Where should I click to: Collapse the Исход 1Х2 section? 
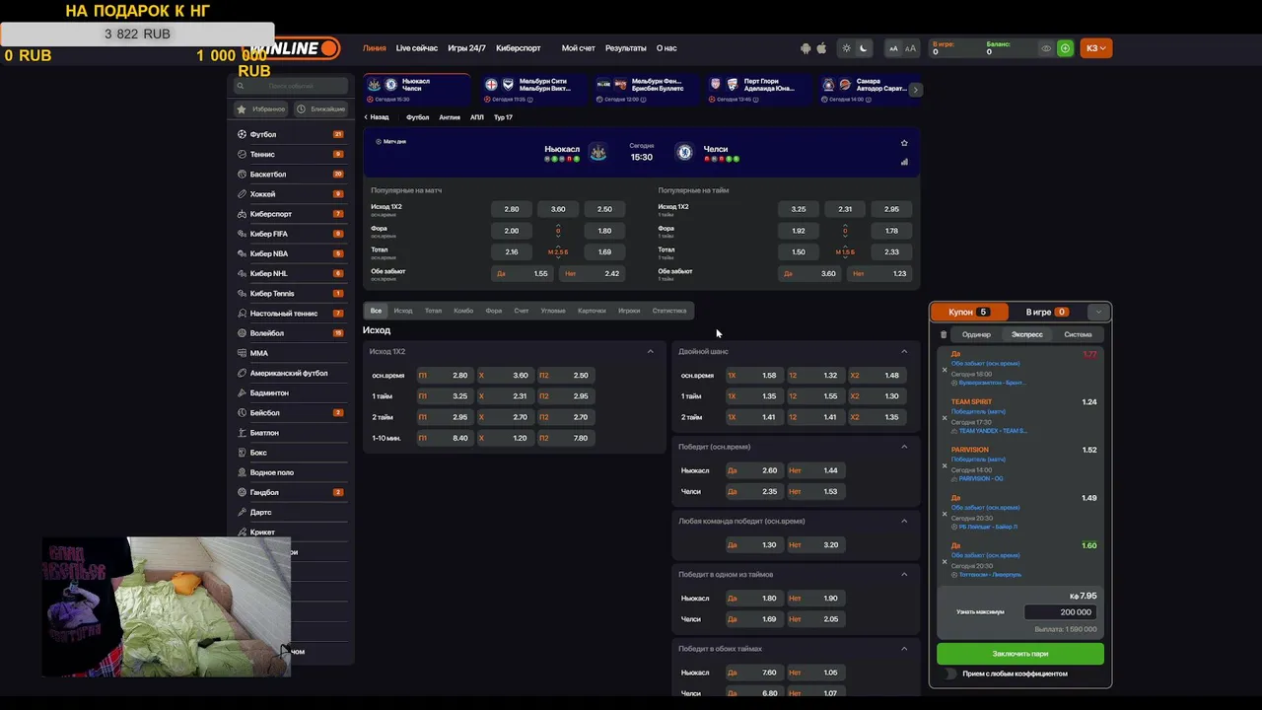[x=650, y=351]
